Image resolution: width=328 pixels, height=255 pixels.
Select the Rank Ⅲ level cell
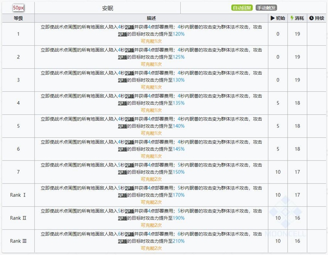(18, 240)
